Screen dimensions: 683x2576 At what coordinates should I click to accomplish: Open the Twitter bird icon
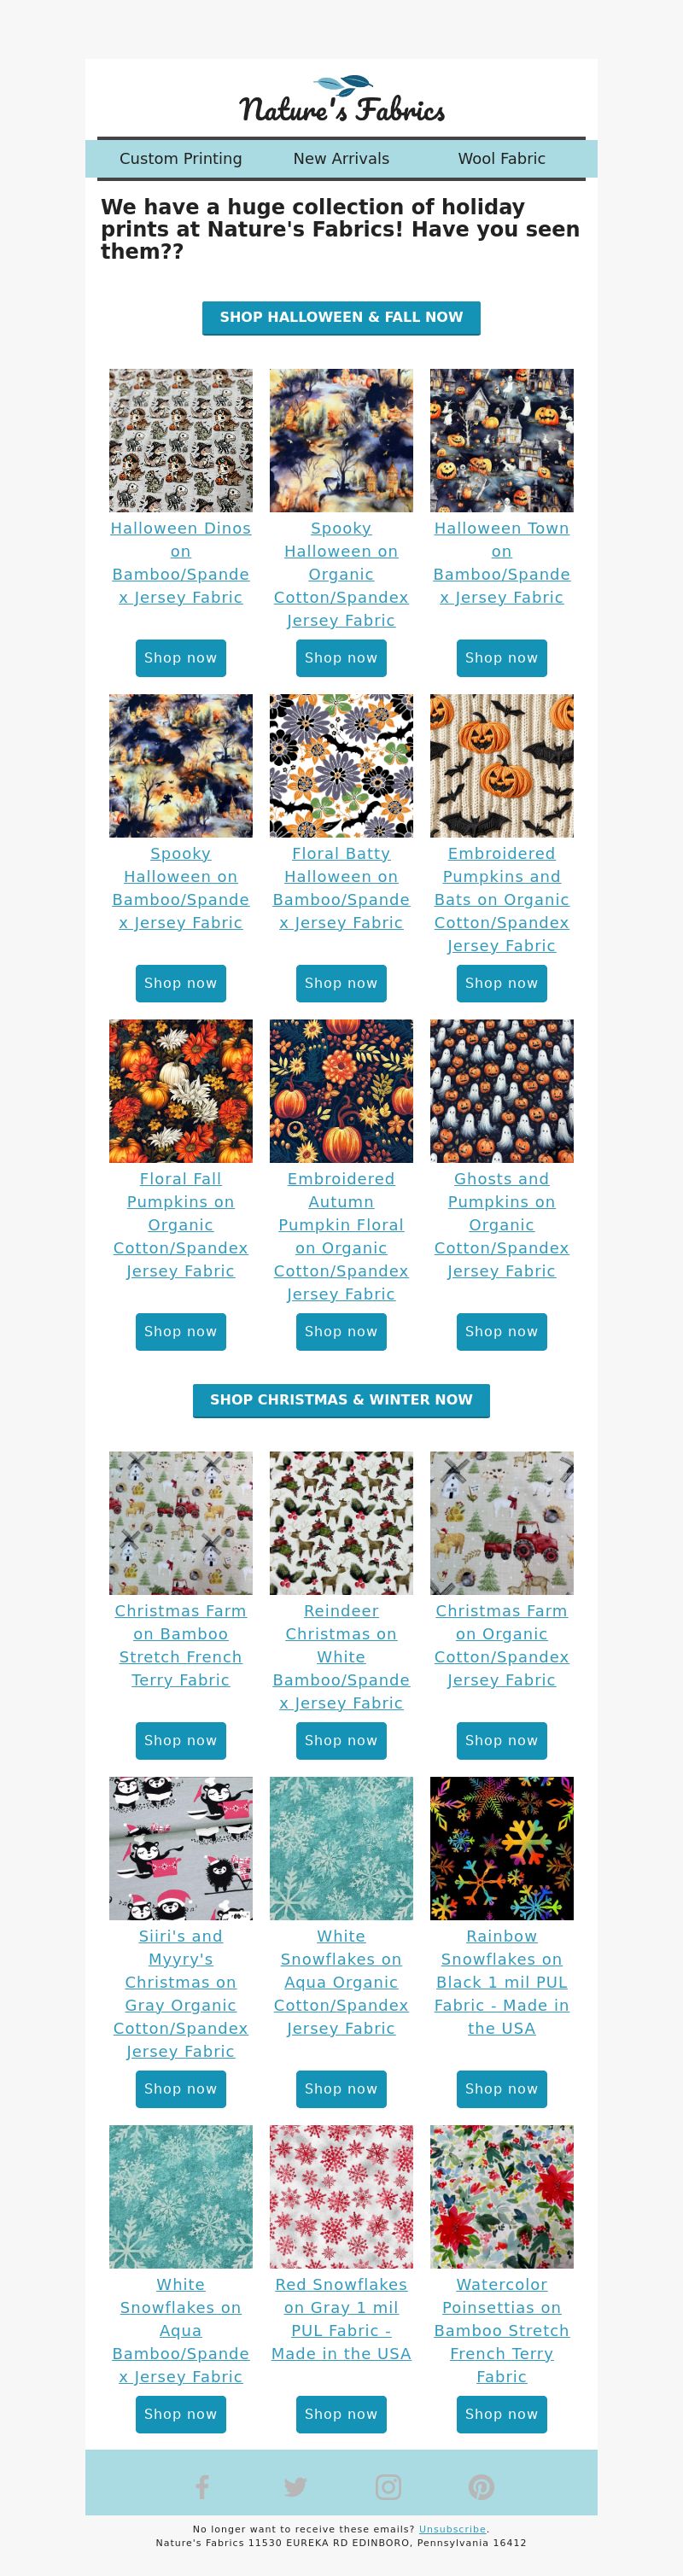point(295,2487)
